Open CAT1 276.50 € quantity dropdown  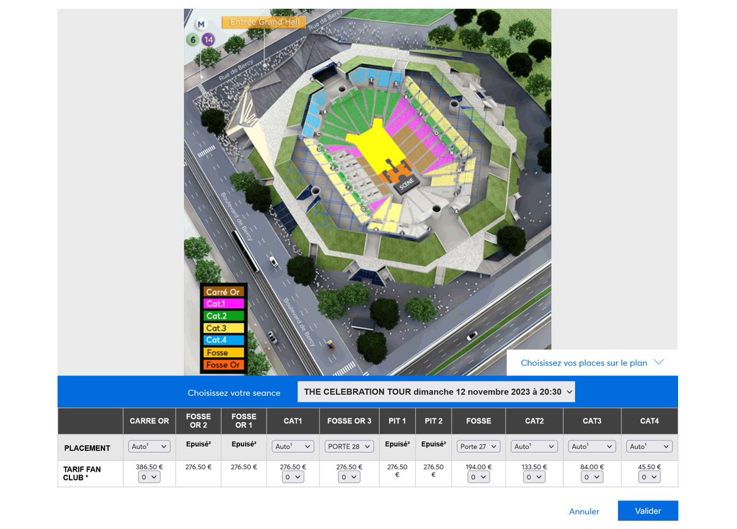293,477
